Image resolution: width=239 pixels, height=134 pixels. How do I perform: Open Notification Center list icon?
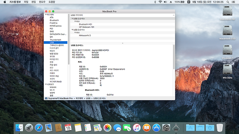click(233, 2)
